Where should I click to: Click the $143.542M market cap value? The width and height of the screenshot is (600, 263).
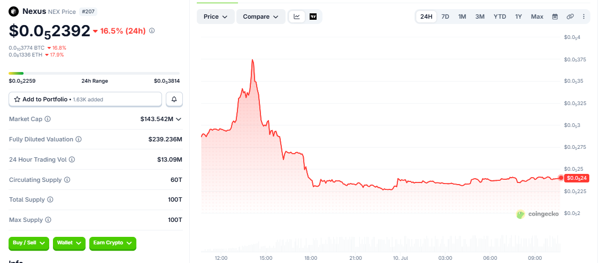[x=157, y=119]
